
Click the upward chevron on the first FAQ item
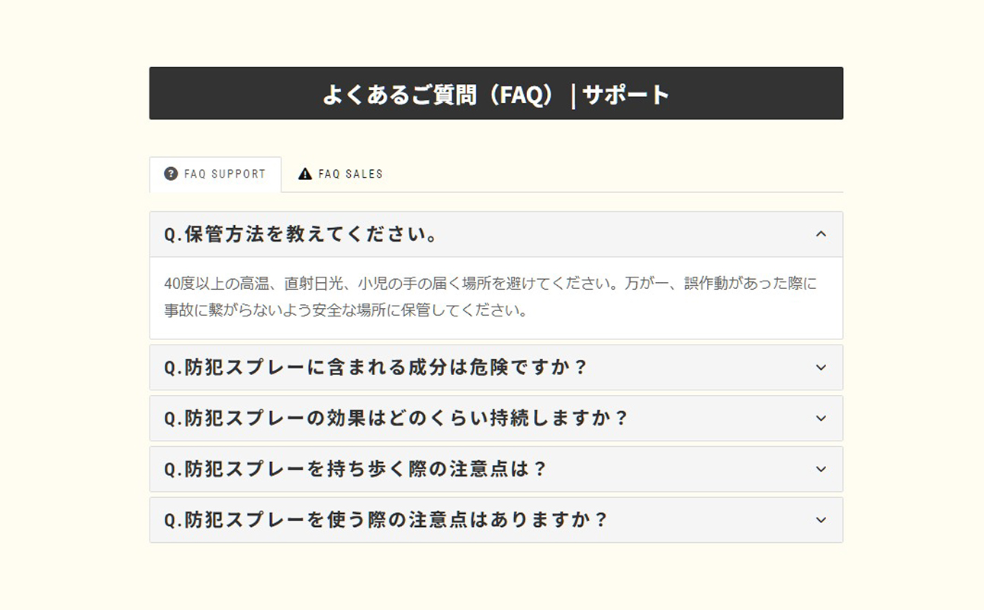click(x=820, y=234)
